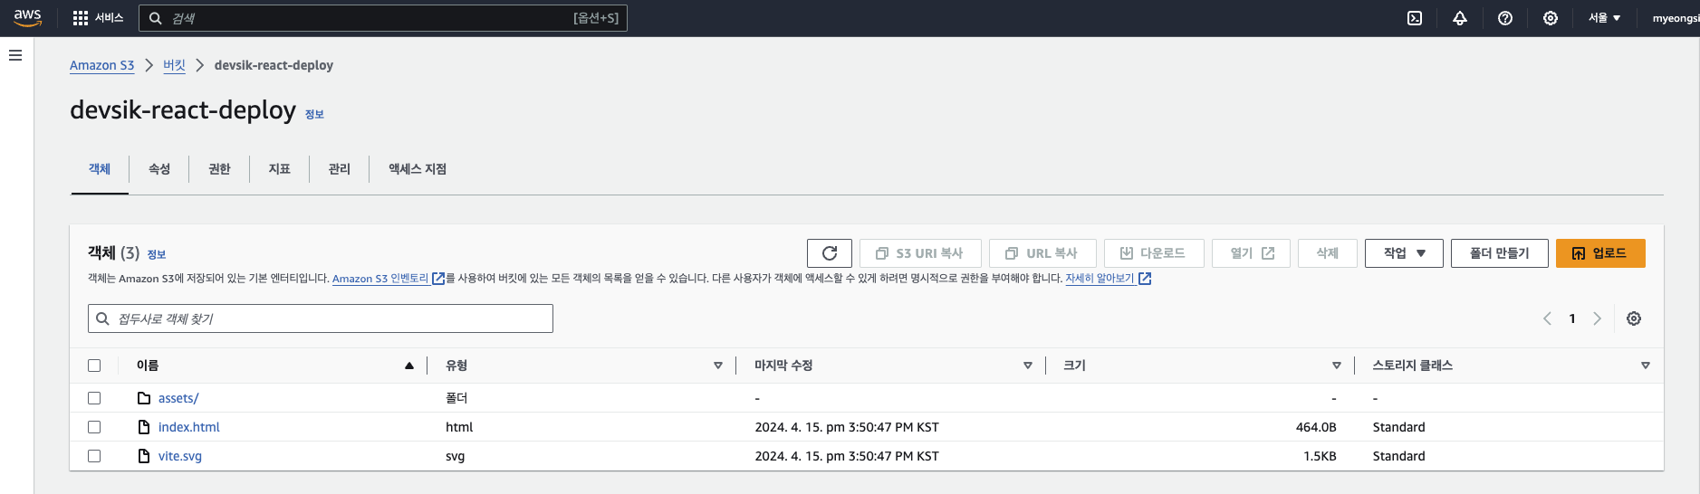Switch to the 권한 tab
Viewport: 1700px width, 494px height.
click(x=219, y=169)
